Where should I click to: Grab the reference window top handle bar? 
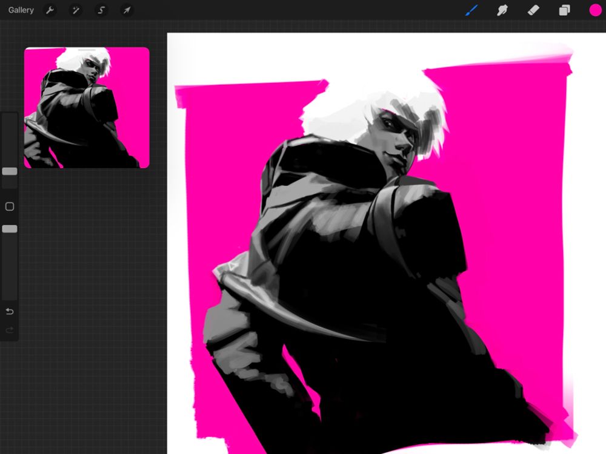point(87,50)
